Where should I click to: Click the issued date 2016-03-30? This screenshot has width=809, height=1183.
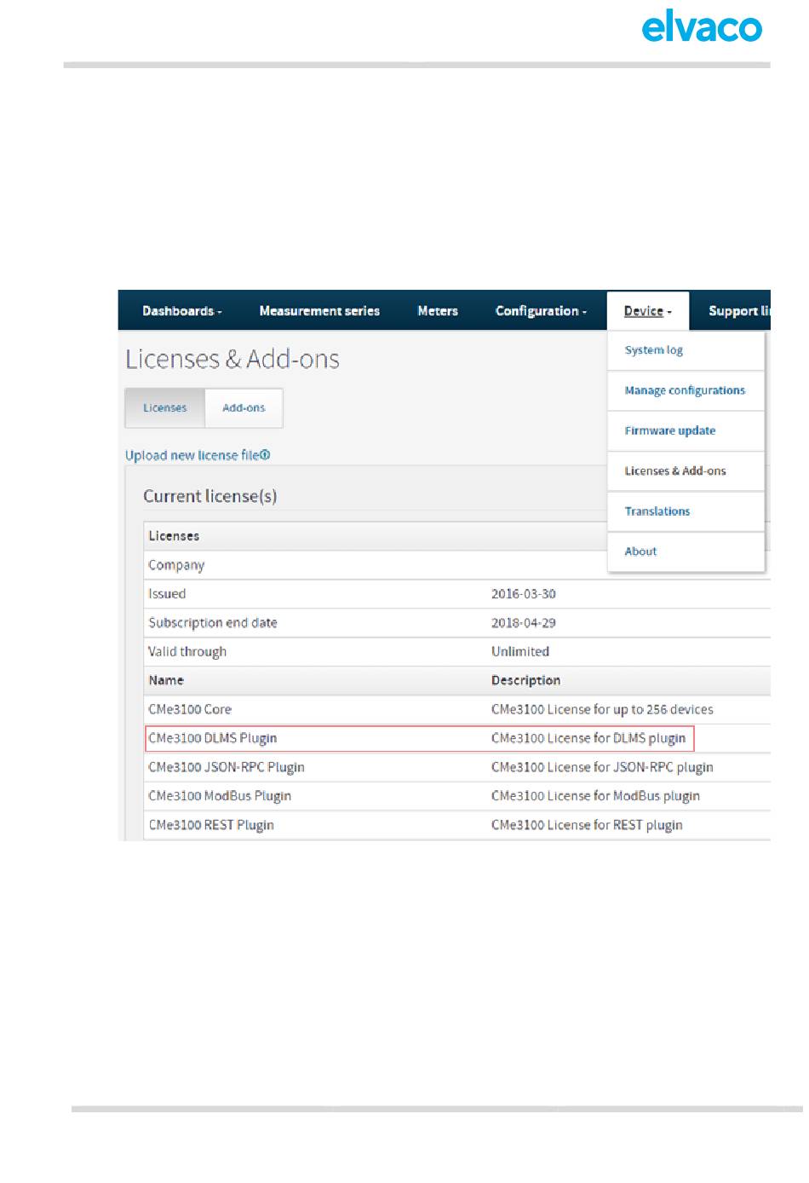tap(524, 594)
